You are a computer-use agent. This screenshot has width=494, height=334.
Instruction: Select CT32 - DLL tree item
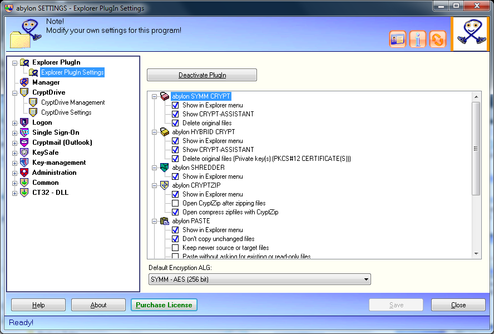point(51,193)
